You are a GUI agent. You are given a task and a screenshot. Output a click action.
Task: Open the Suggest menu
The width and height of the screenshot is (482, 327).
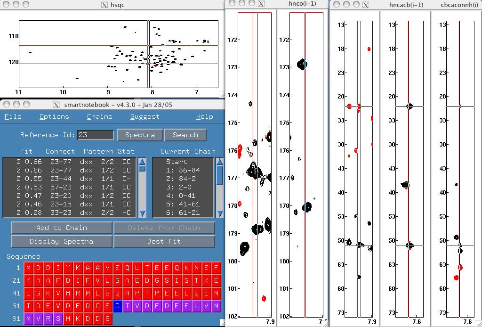coord(145,117)
